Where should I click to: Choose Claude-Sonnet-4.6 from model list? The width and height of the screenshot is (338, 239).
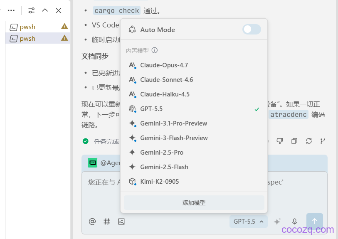point(194,80)
